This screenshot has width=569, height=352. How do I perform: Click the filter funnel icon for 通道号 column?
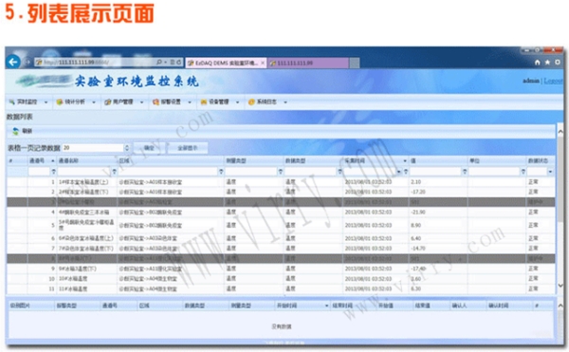point(53,172)
